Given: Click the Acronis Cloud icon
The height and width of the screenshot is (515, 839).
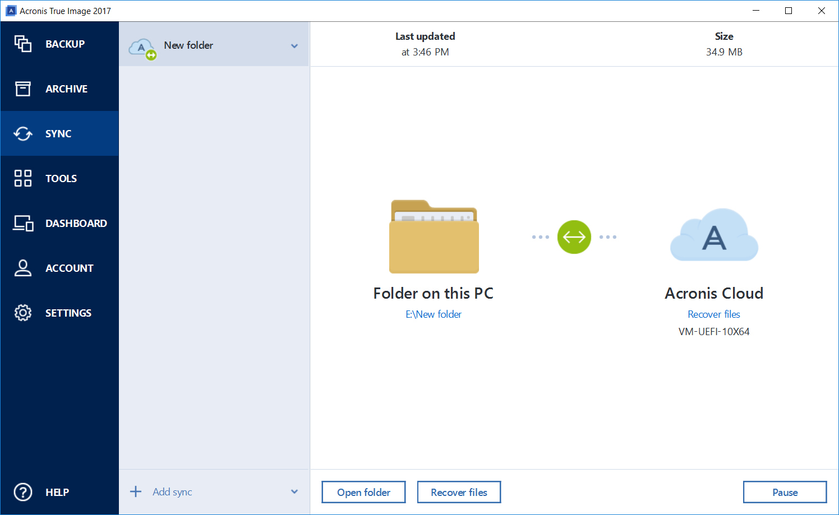Looking at the screenshot, I should pos(714,235).
